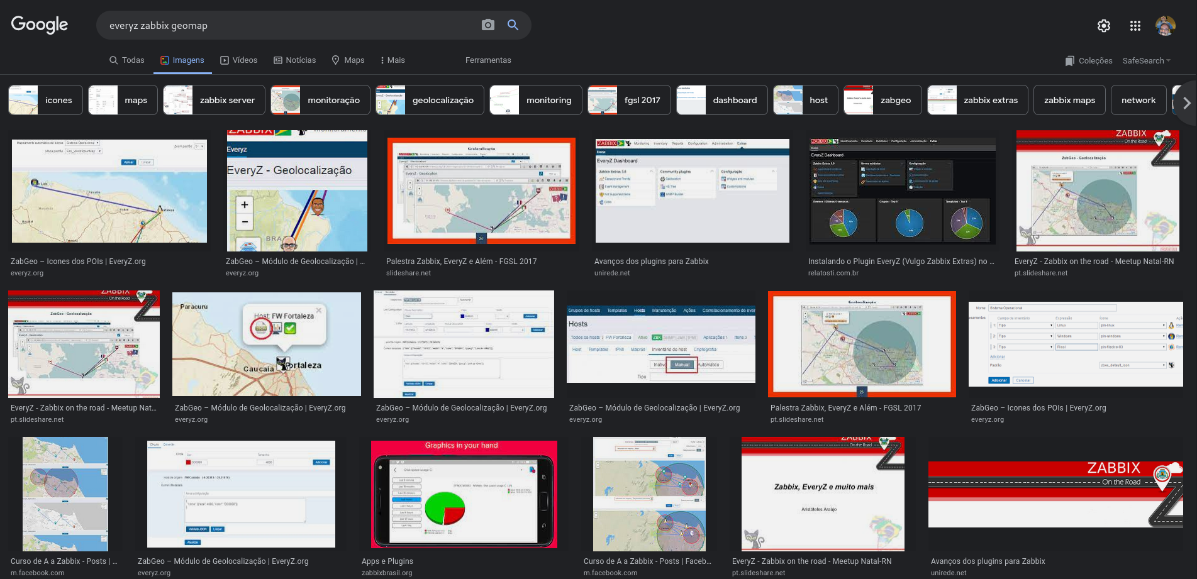Image resolution: width=1197 pixels, height=579 pixels.
Task: Open the account profile avatar
Action: tap(1166, 26)
